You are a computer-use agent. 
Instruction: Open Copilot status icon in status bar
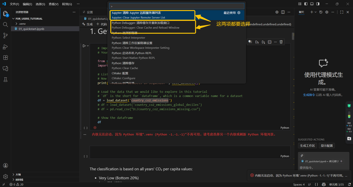323,185
